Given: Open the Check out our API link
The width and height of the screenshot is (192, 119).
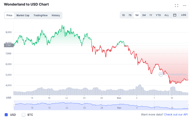Looking at the screenshot, I should coord(176,114).
